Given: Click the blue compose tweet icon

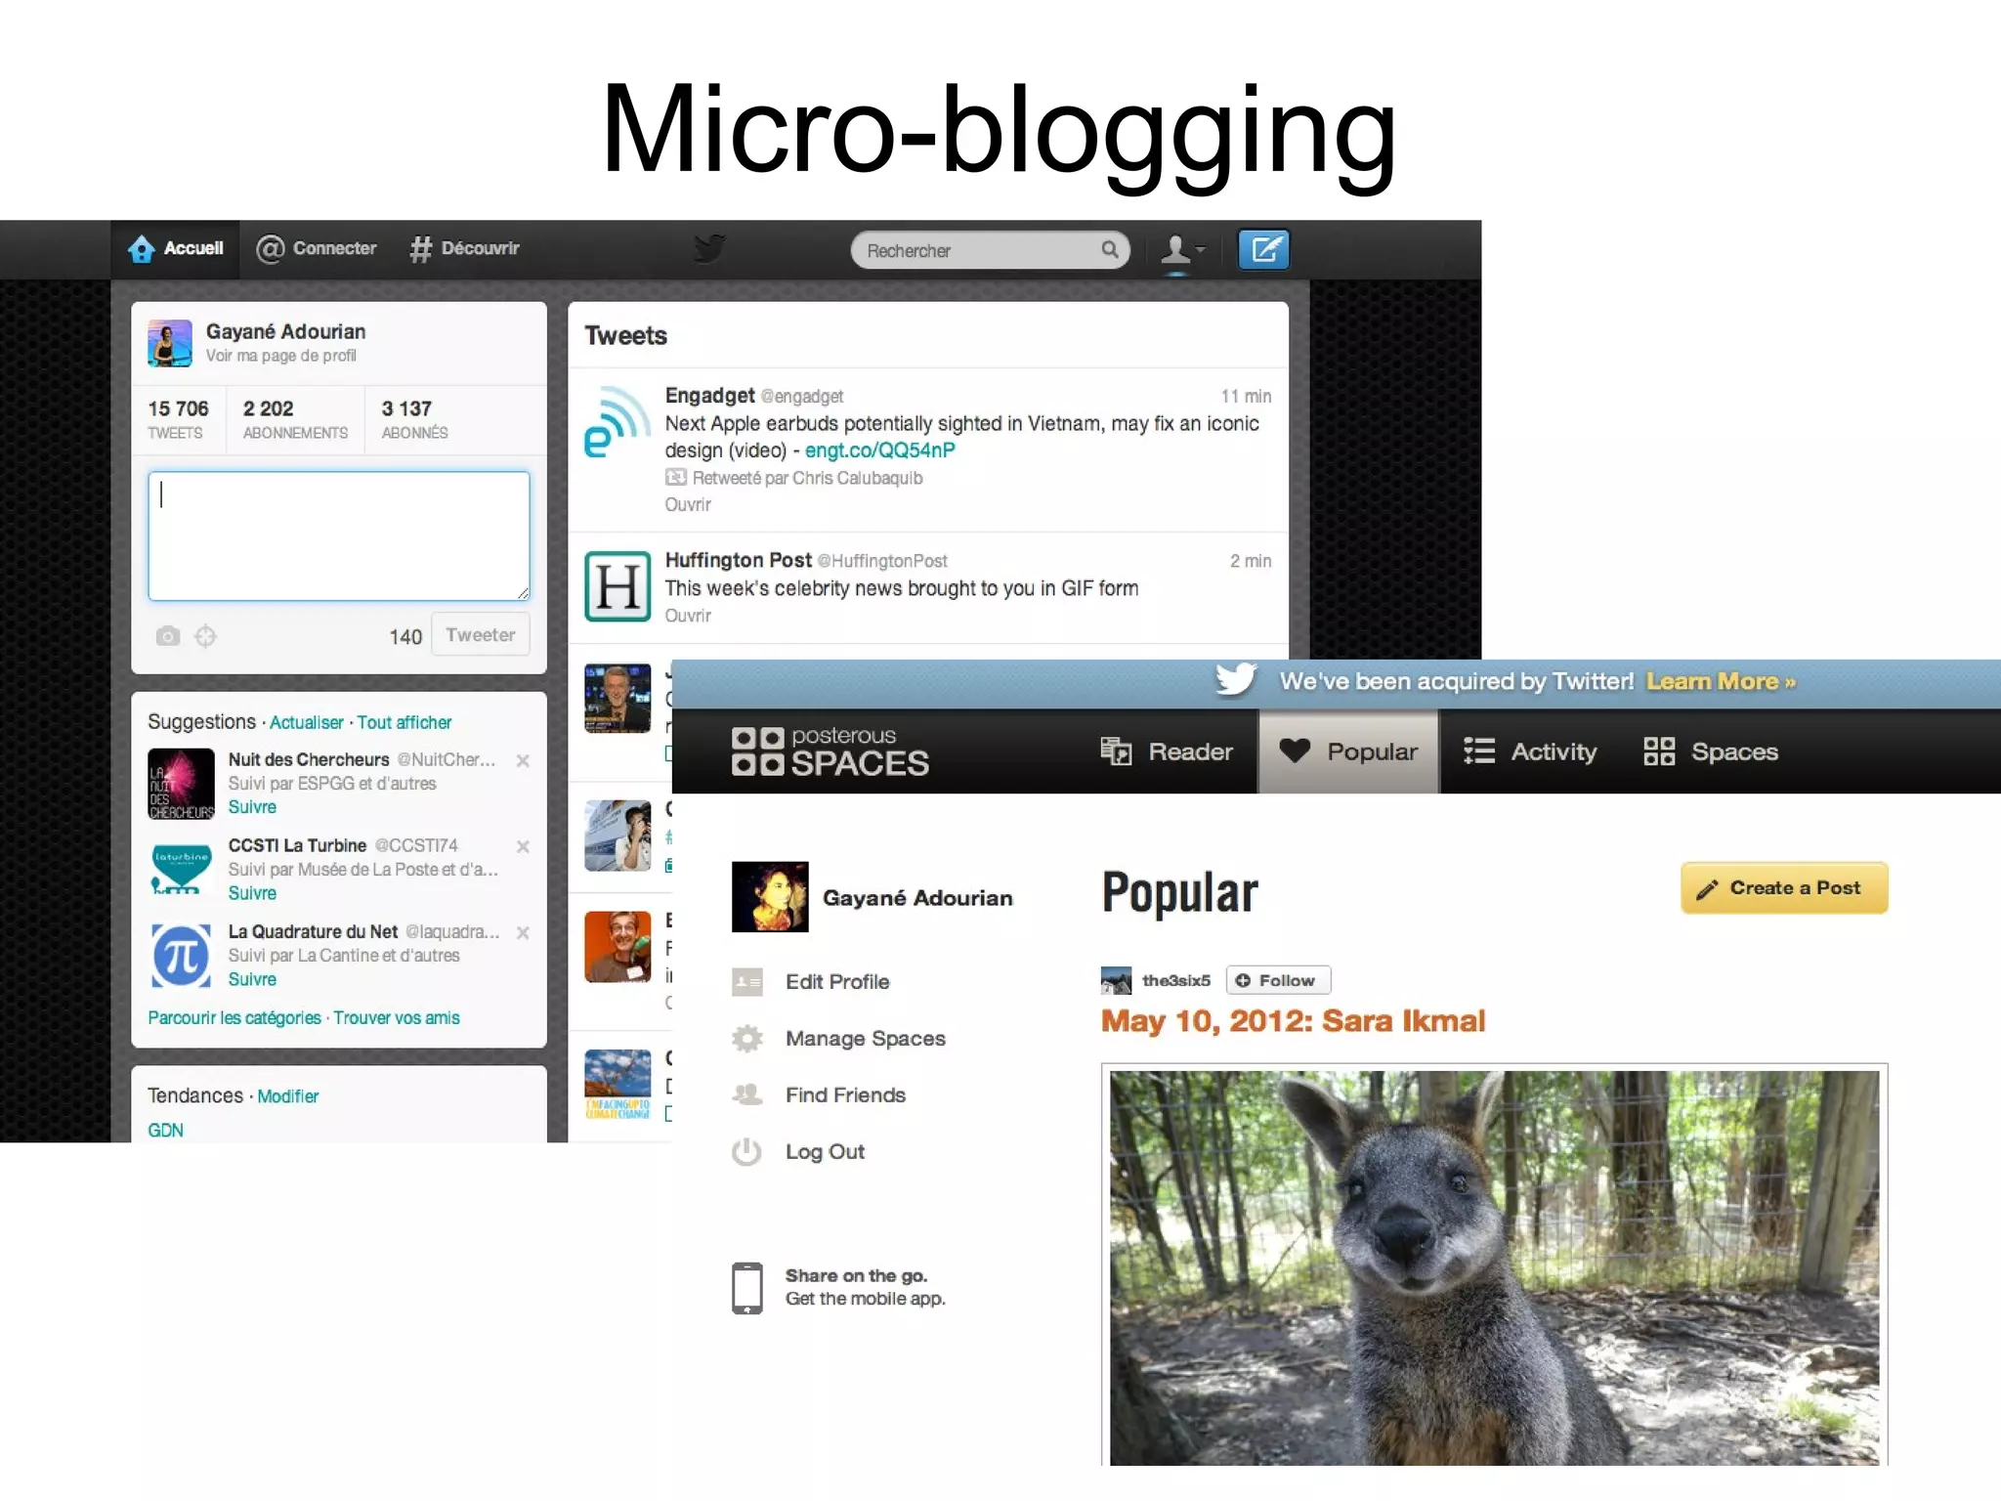Looking at the screenshot, I should tap(1263, 249).
